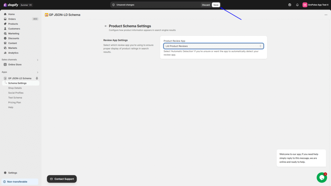Open Analytics in sidebar
The image size is (331, 186).
(x=13, y=53)
